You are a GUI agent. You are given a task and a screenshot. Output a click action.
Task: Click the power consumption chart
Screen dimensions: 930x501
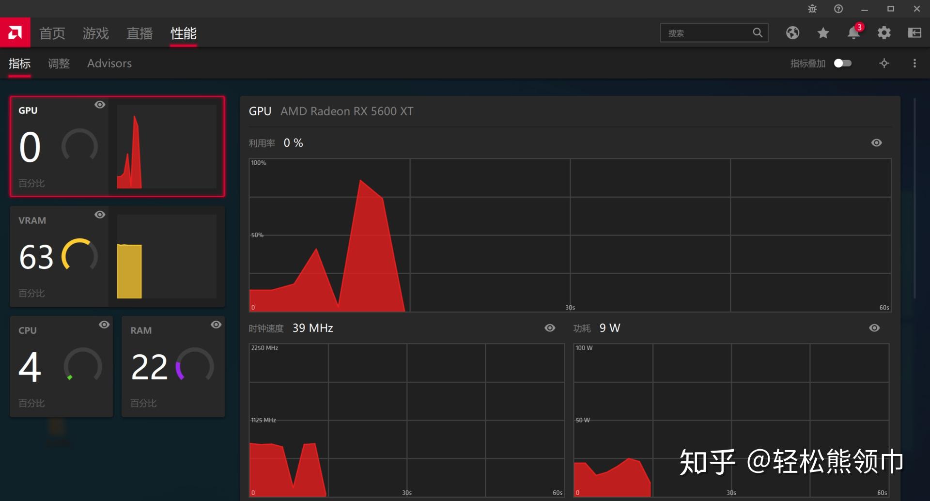731,420
